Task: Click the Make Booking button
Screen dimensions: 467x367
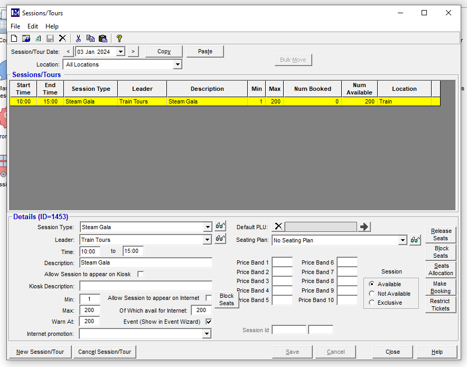Action: click(441, 287)
